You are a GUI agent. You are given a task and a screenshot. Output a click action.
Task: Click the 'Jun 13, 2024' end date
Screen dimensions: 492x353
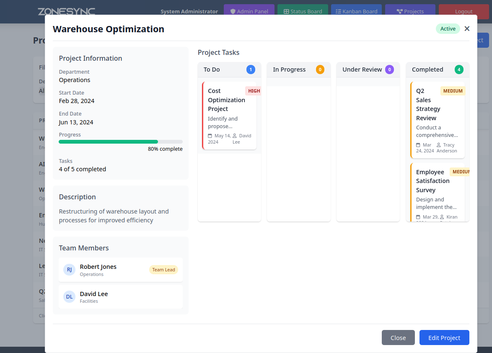[76, 122]
